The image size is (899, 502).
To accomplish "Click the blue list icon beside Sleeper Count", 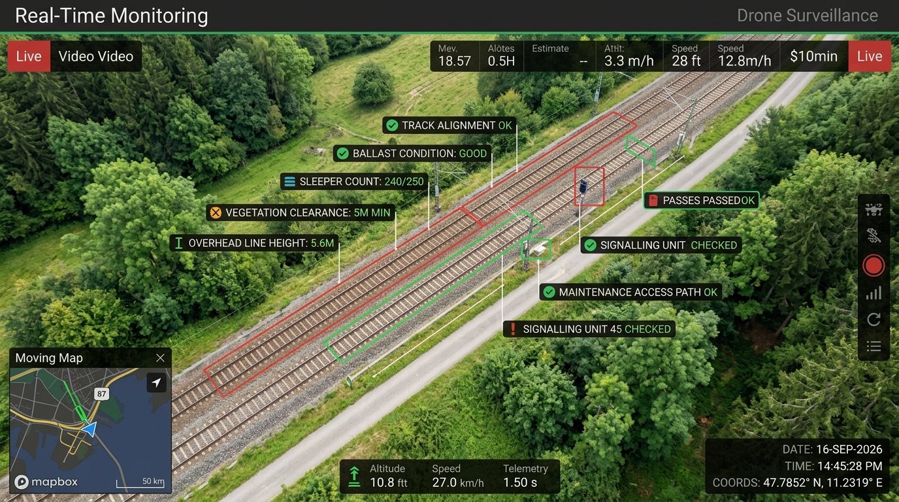I will pyautogui.click(x=289, y=182).
